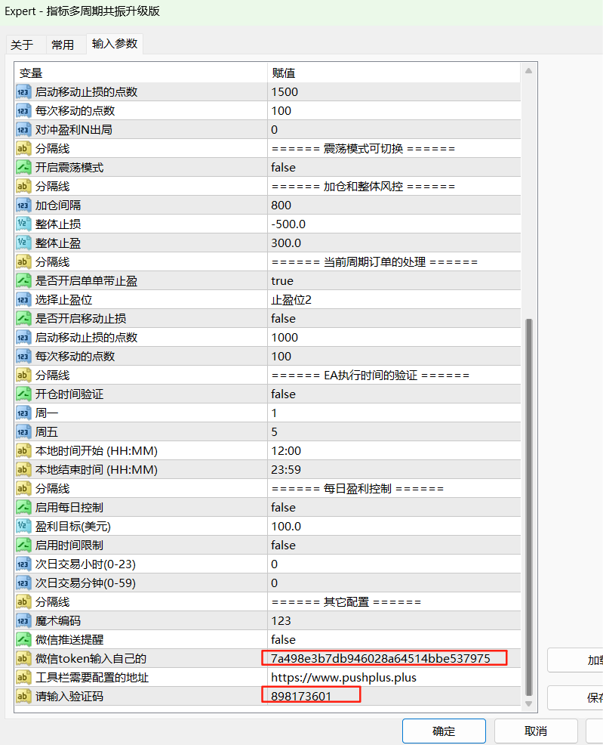This screenshot has width=603, height=745.
Task: Click the bool icon beside 启用每日控制
Action: tap(23, 508)
